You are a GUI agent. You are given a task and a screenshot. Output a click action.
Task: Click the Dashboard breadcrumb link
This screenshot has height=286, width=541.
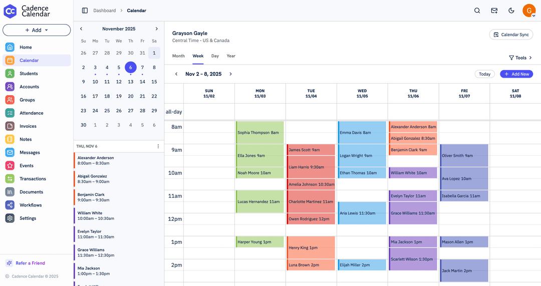[105, 11]
